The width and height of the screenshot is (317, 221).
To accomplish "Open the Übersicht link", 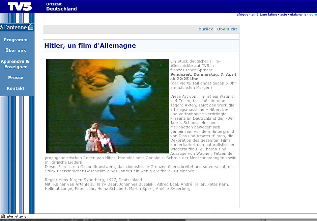I will (x=227, y=29).
